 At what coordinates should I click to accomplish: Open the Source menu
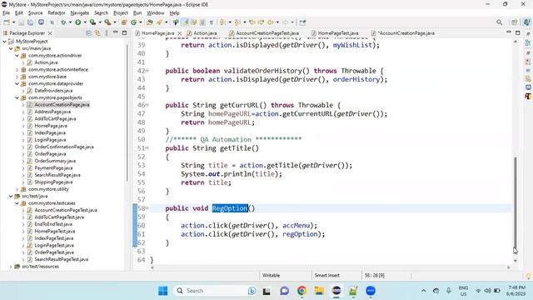click(35, 13)
